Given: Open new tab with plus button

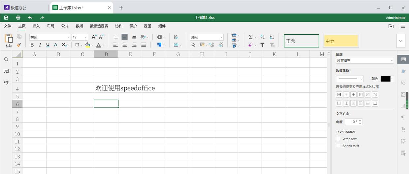Looking at the screenshot, I should [x=121, y=8].
